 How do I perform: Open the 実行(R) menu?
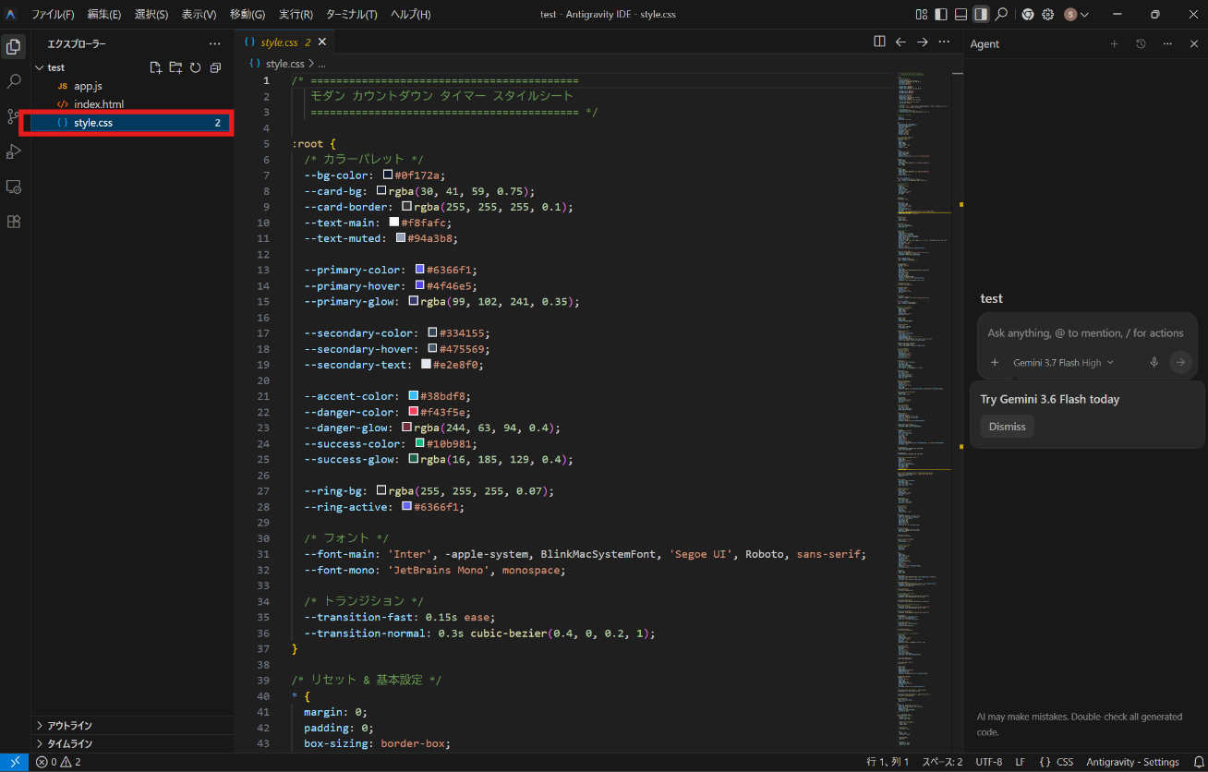point(296,15)
